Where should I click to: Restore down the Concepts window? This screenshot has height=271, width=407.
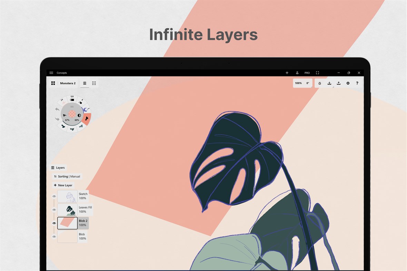pos(349,73)
